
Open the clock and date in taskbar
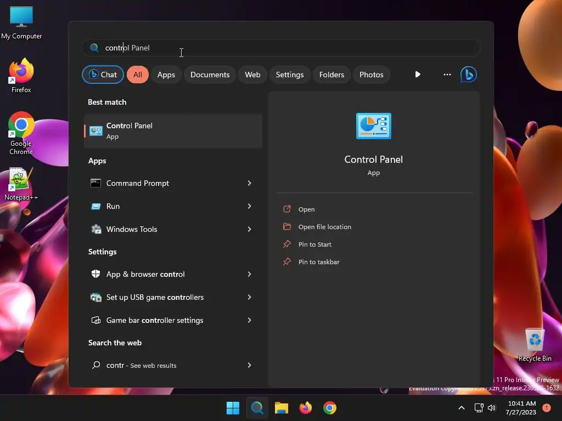point(521,408)
